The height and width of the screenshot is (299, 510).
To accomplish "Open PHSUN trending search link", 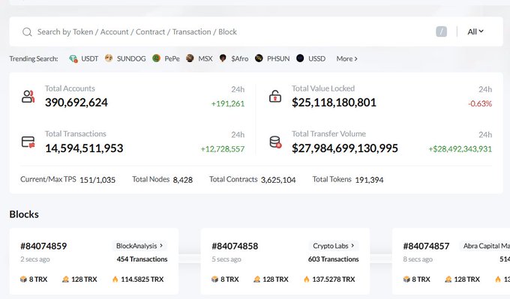I will pos(278,58).
